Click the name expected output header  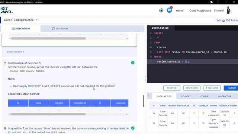pos(39,103)
